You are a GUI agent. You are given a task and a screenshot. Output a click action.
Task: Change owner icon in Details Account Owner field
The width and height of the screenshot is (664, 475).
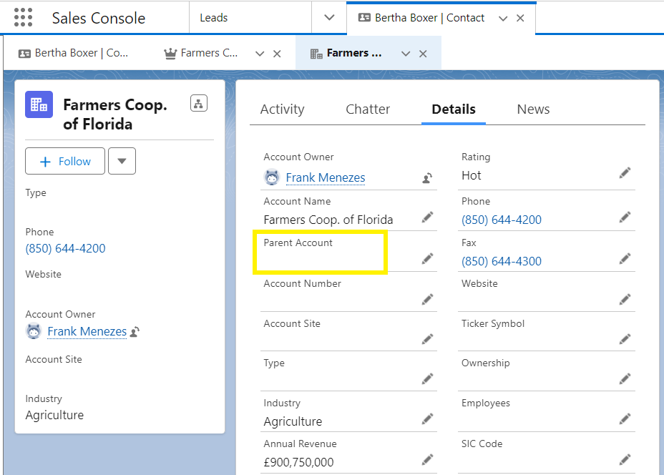(x=427, y=178)
